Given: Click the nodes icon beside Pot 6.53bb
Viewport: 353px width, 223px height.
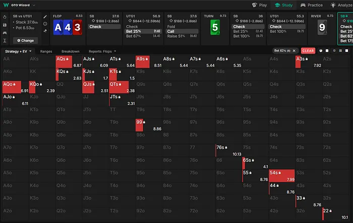Looking at the screenshot, I should (x=45, y=31).
